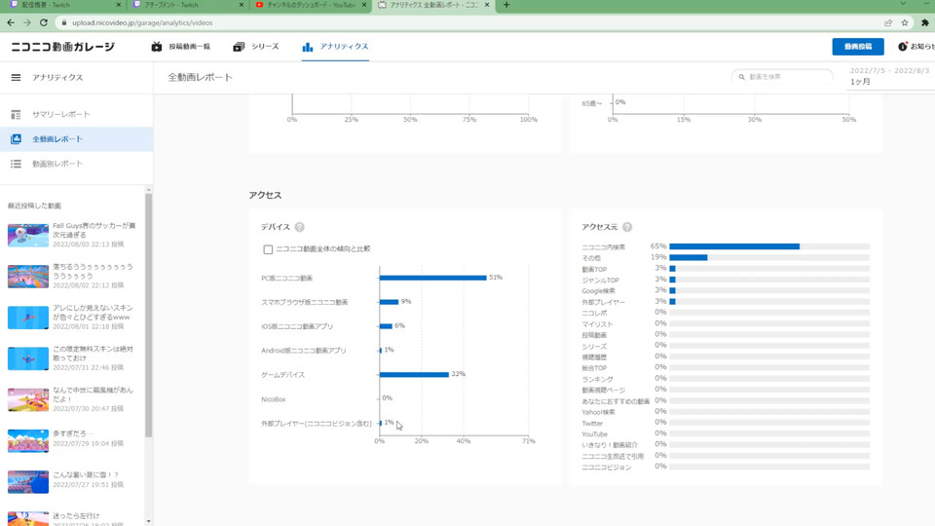Open video 多すぎだろ…
The height and width of the screenshot is (526, 935).
point(73,433)
